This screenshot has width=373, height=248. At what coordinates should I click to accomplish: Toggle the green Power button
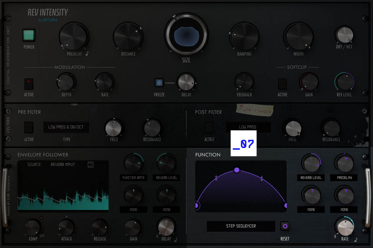point(29,35)
